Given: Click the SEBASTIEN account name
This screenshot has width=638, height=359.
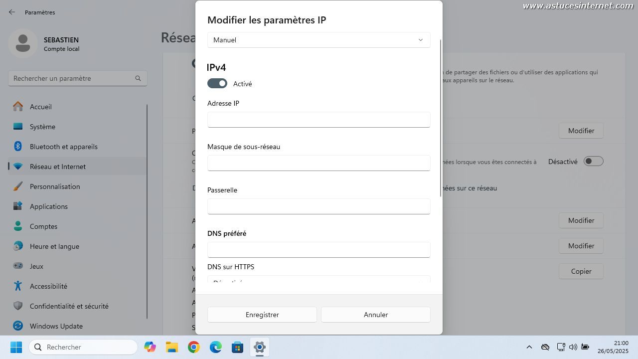Looking at the screenshot, I should (x=61, y=40).
